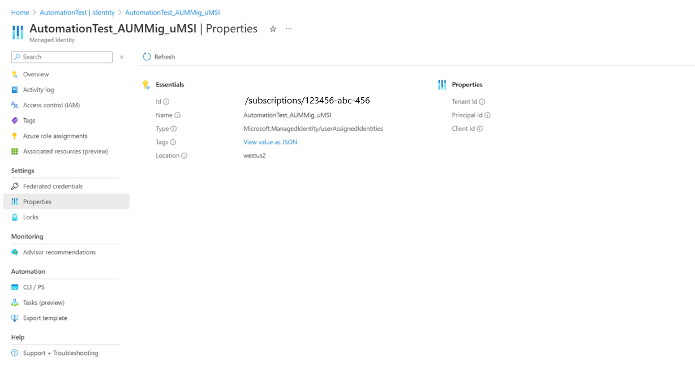Click the sidebar Search input field
Image resolution: width=695 pixels, height=368 pixels.
(x=62, y=57)
